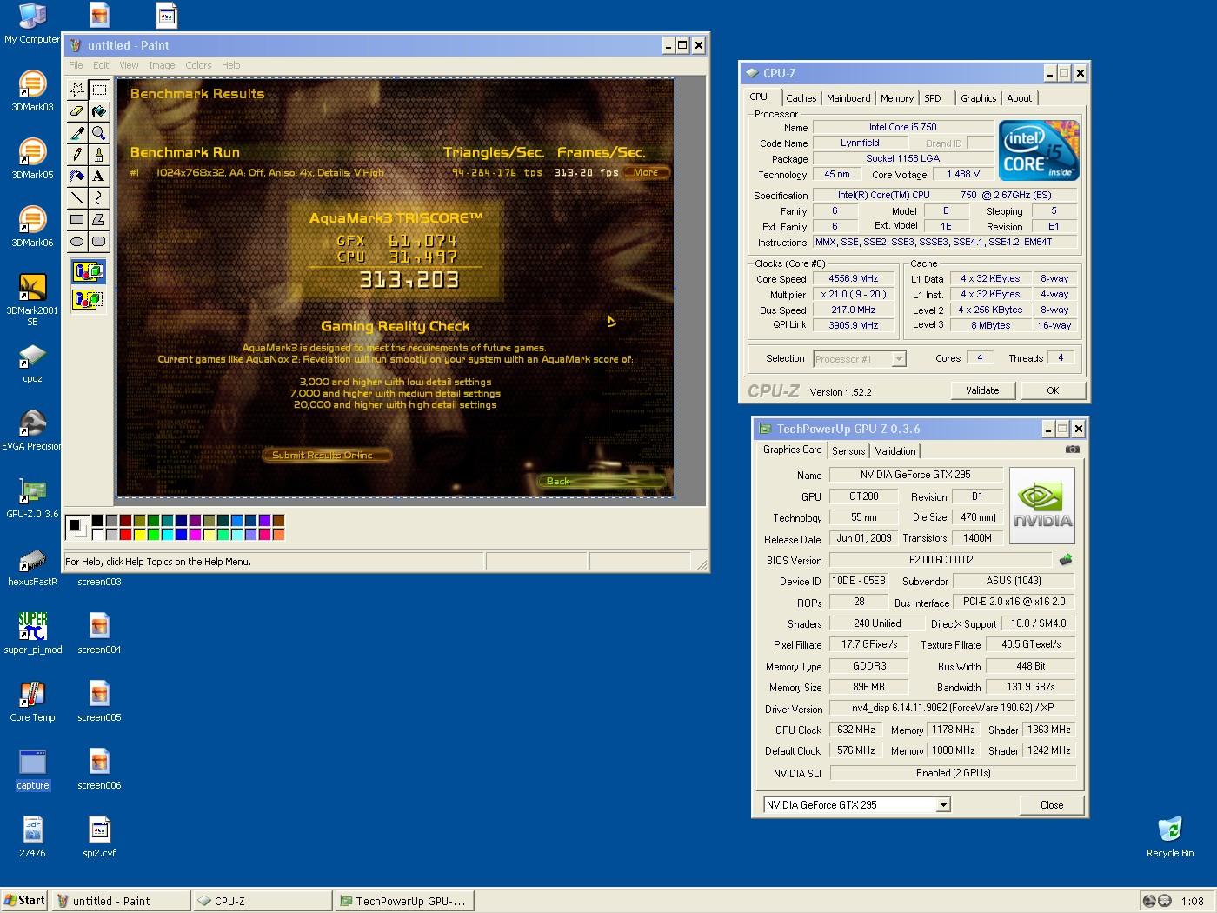Open the File menu in Paint
The height and width of the screenshot is (913, 1217).
[x=76, y=65]
